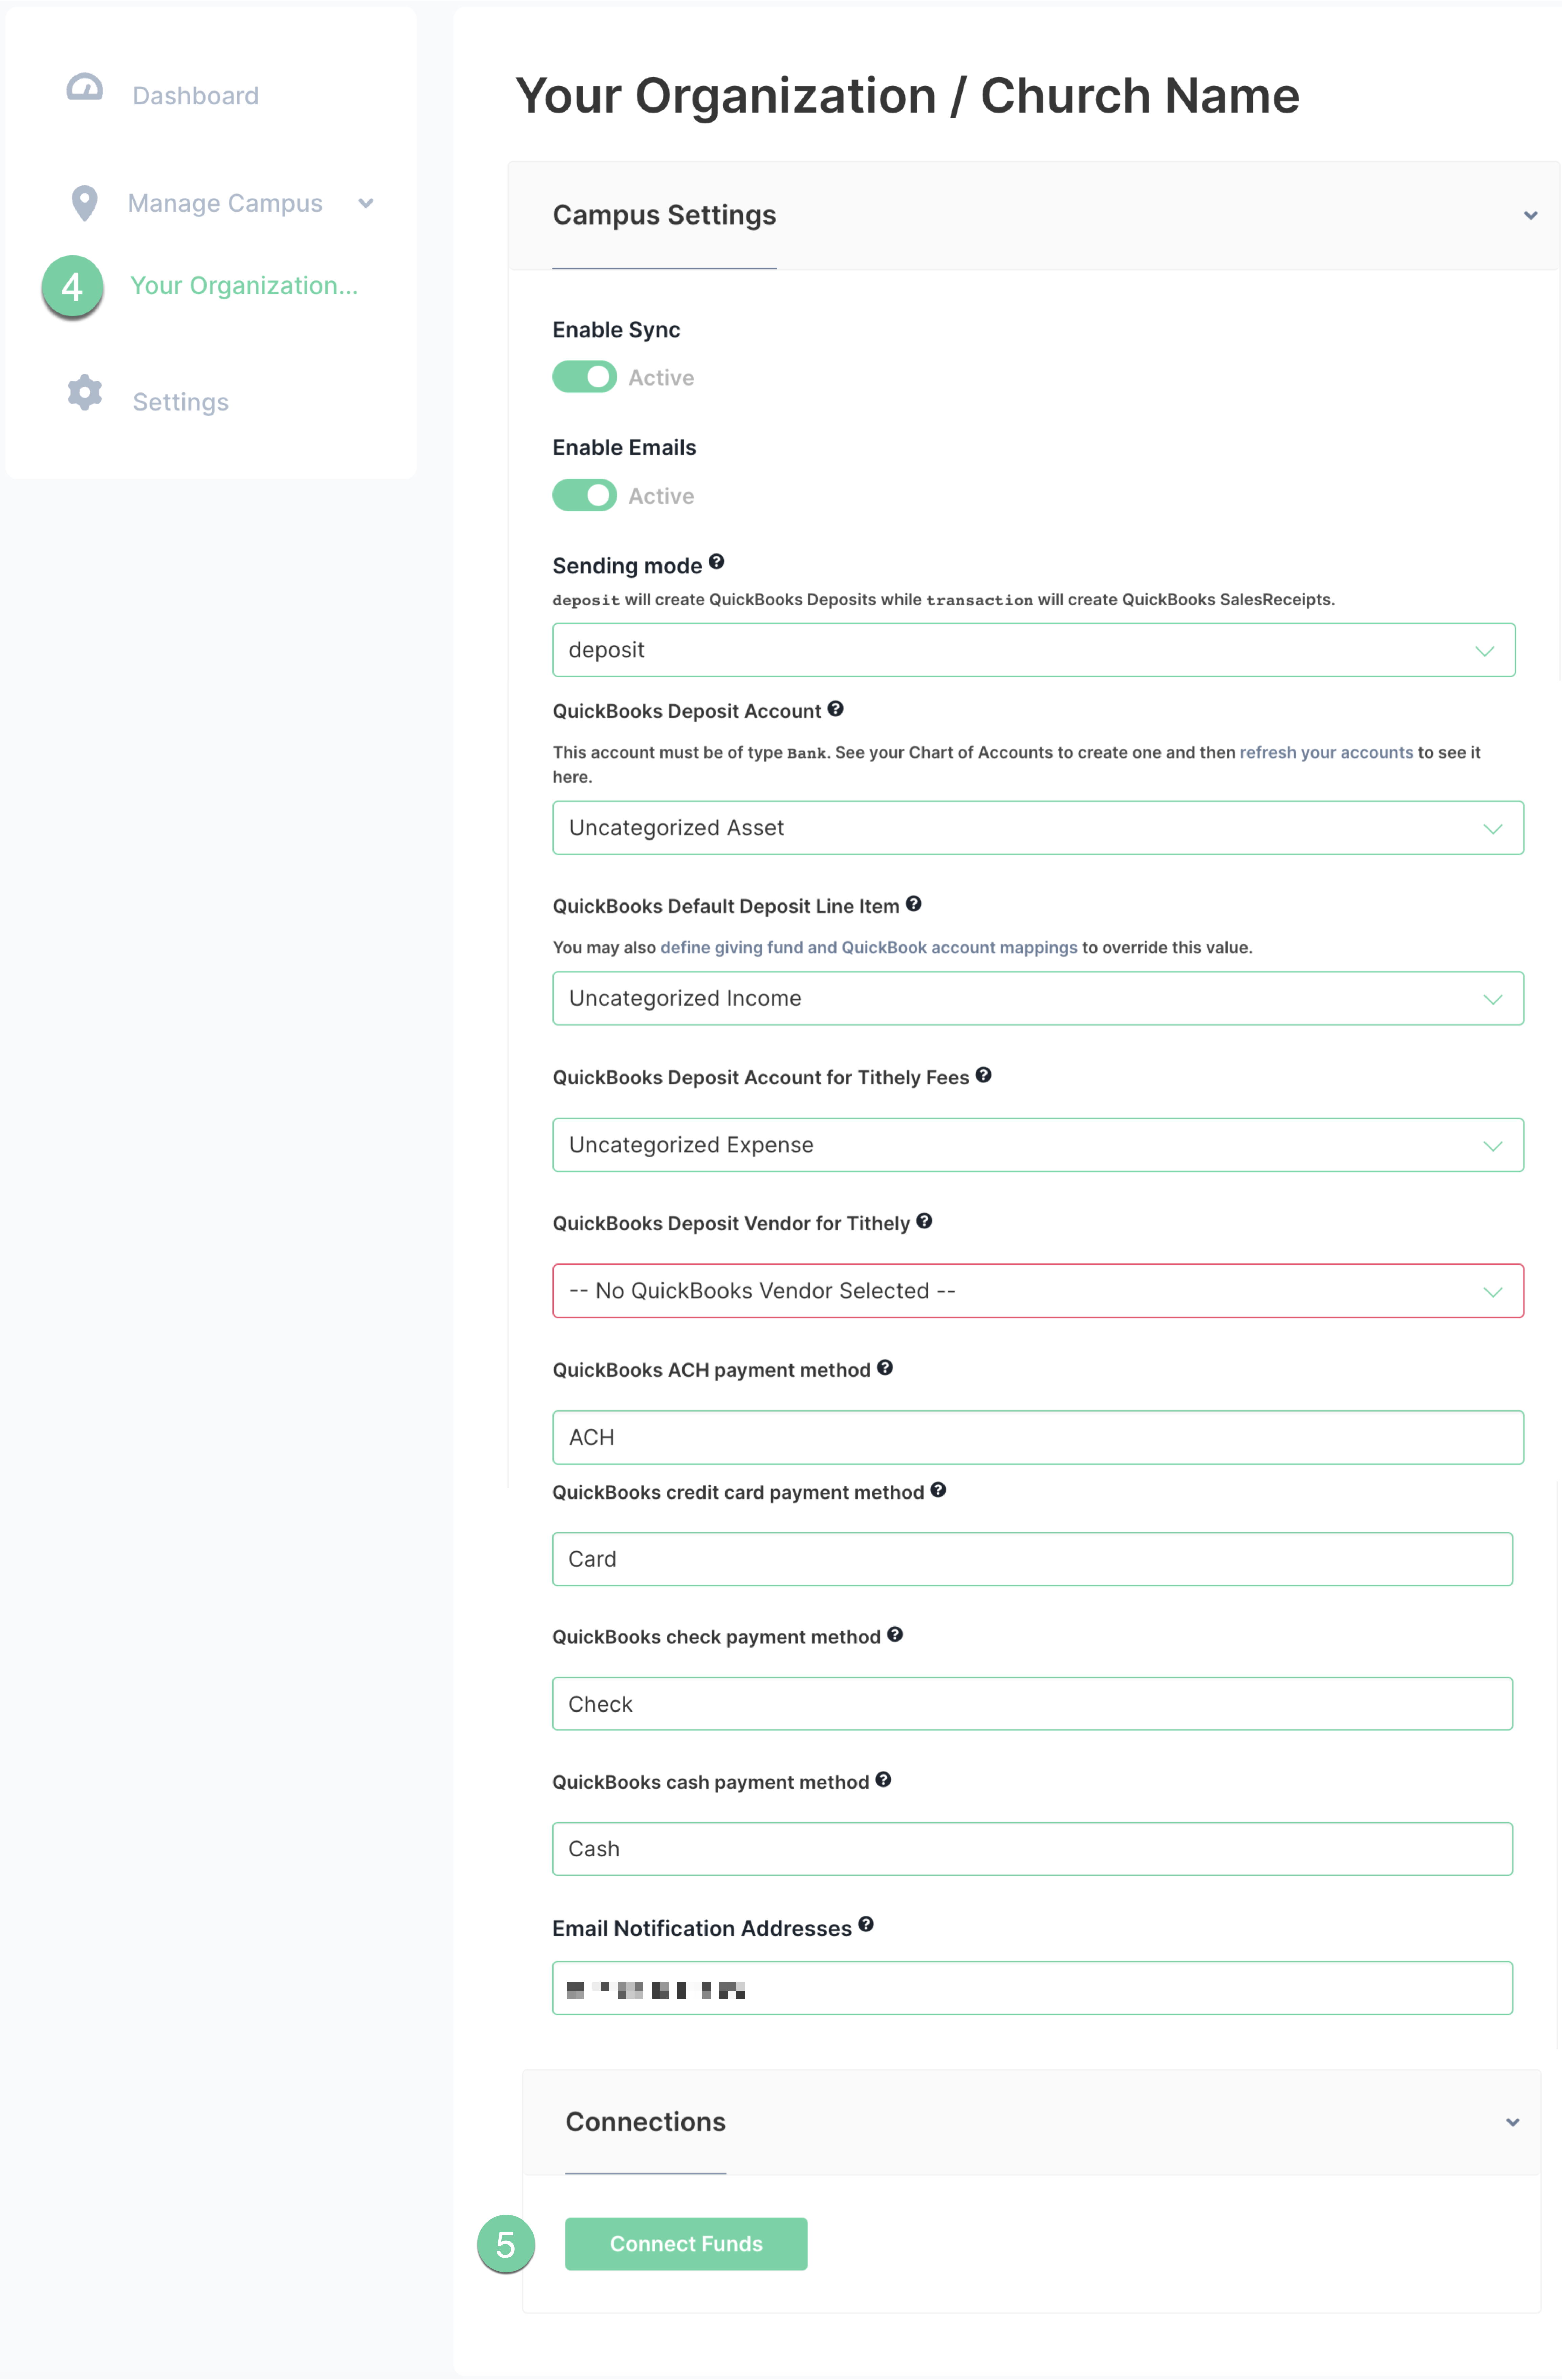Open the No QuickBooks Vendor Selected dropdown
The width and height of the screenshot is (1562, 2380).
pos(1037,1291)
